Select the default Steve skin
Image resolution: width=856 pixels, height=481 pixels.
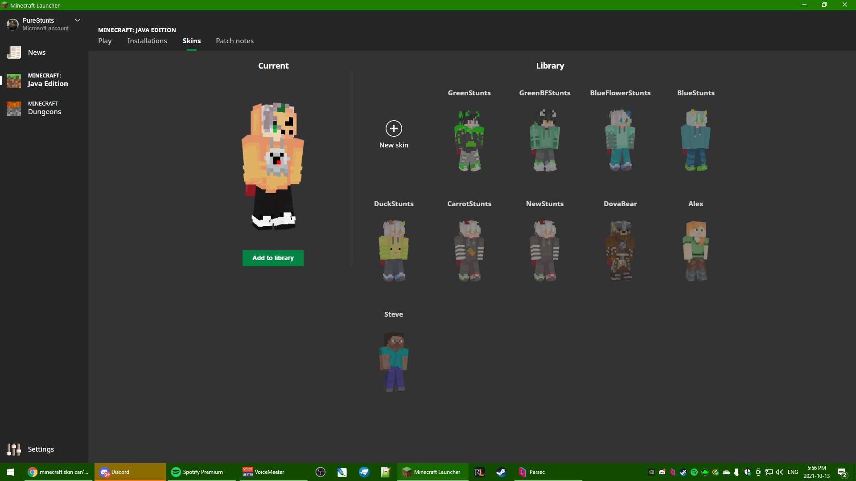394,362
